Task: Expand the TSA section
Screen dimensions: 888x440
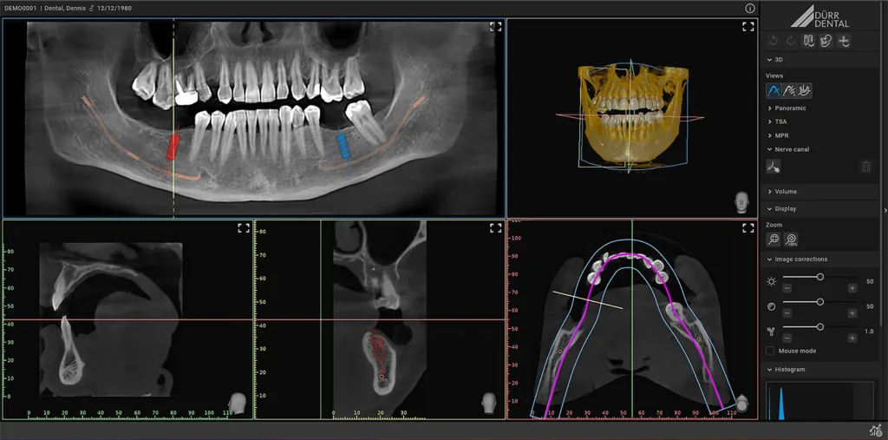Action: [x=770, y=121]
